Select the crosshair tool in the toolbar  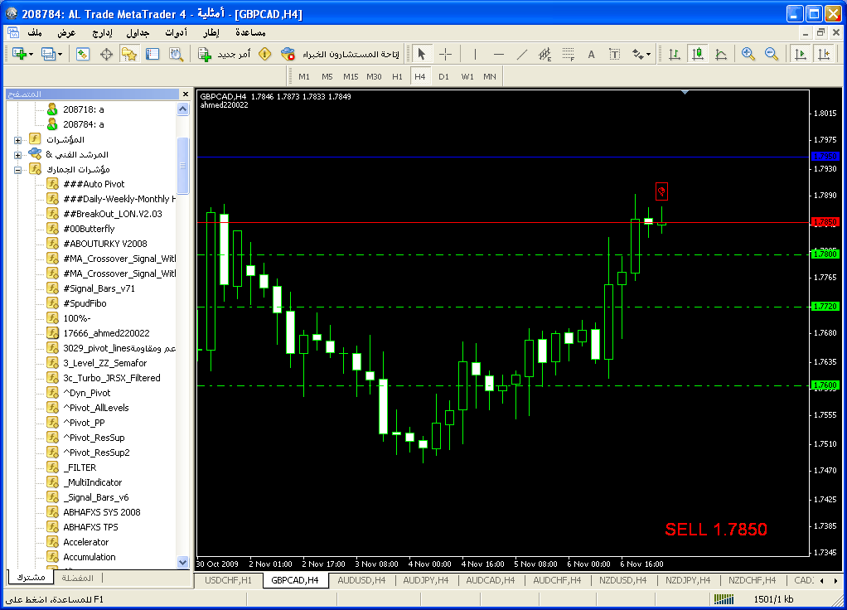click(446, 54)
